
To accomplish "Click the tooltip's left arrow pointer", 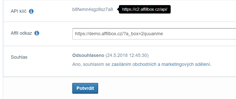I will pos(118,9).
